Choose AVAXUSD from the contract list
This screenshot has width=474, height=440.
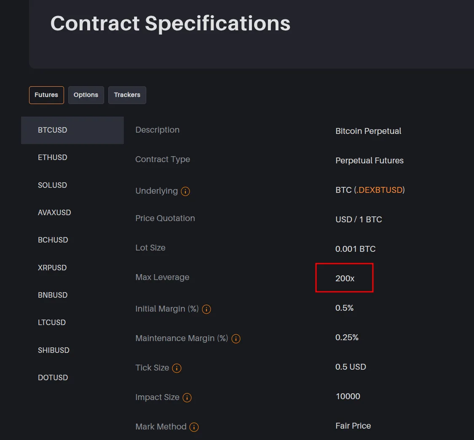[54, 213]
